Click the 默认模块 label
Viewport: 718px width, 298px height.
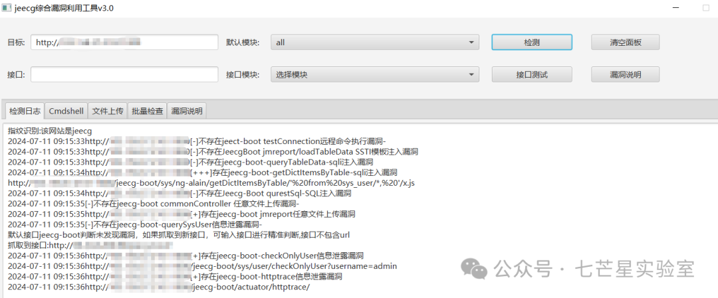point(243,42)
